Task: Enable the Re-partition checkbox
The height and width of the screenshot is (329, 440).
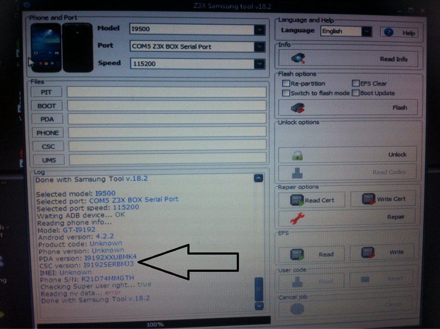Action: pyautogui.click(x=286, y=83)
